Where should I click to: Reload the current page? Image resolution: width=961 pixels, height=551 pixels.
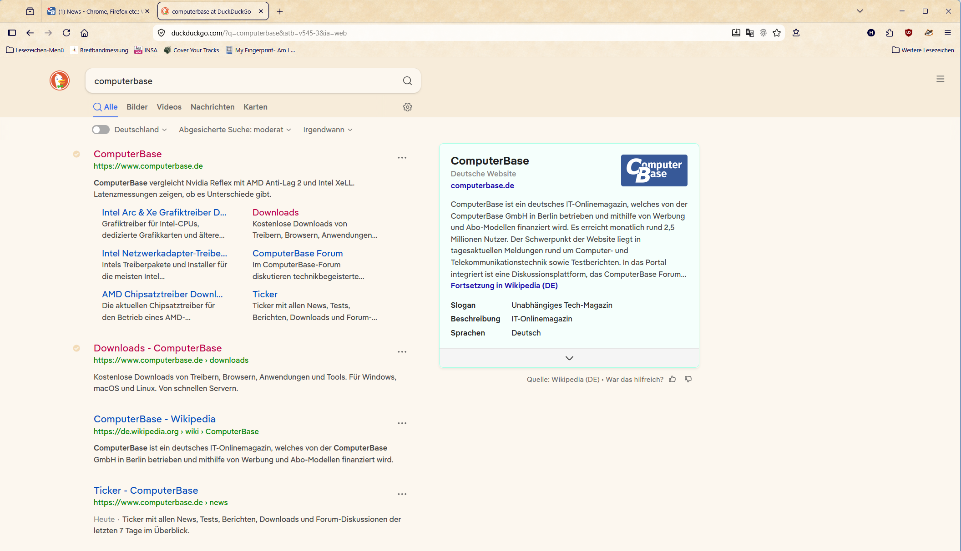(x=66, y=33)
